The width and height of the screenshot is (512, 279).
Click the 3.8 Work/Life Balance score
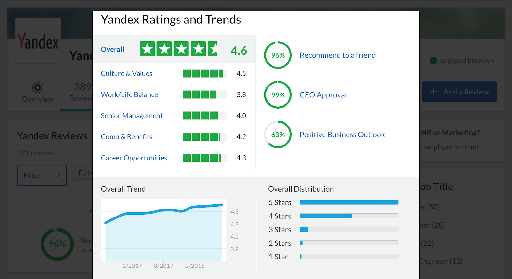[x=241, y=94]
